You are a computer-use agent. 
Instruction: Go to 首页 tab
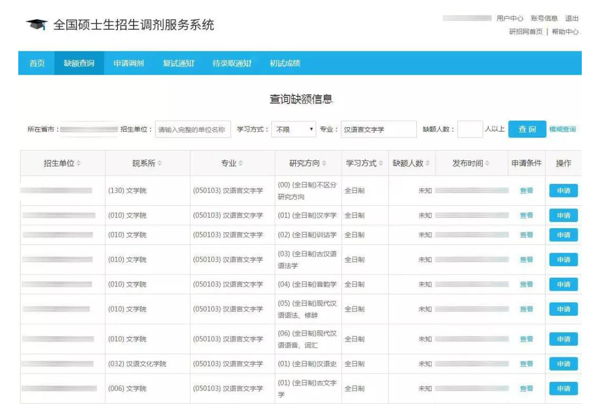point(37,64)
